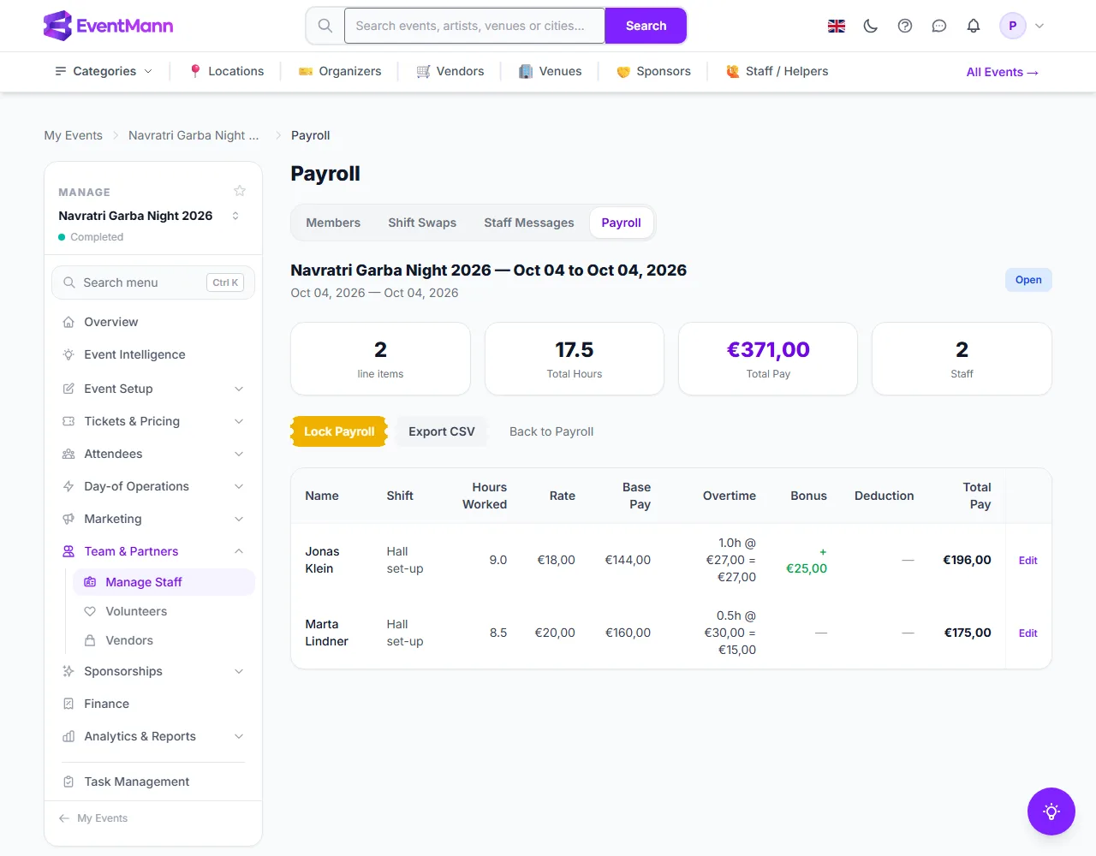Open the help question mark icon
The image size is (1096, 856).
click(x=905, y=26)
